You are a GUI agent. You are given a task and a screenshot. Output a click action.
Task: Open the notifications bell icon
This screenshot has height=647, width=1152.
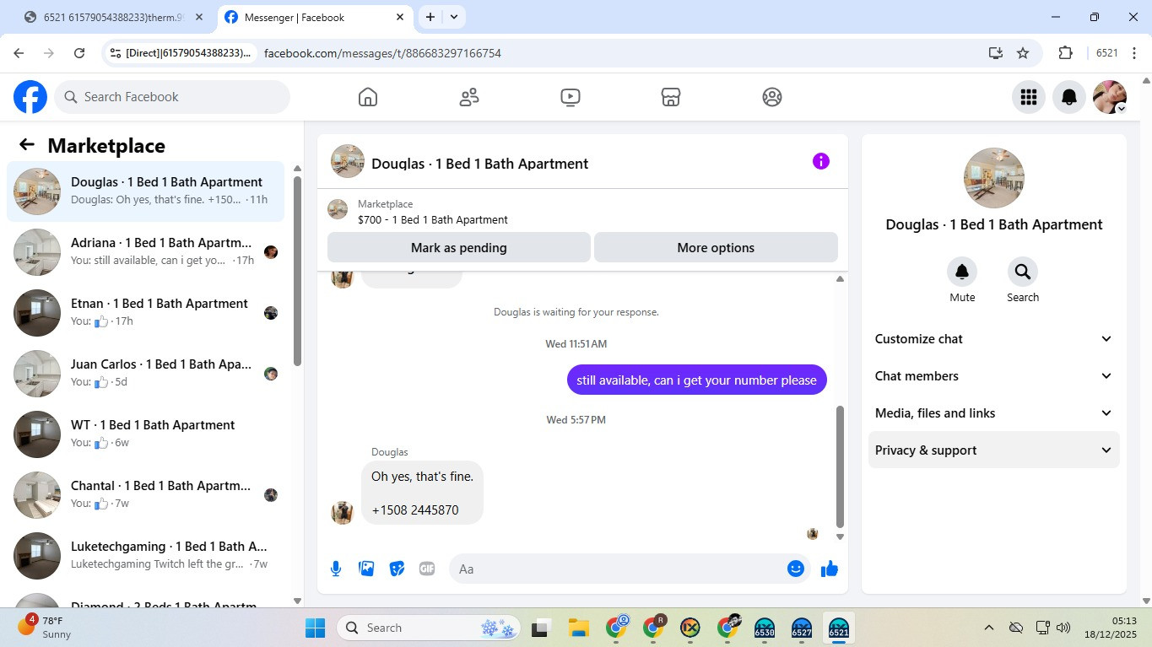click(1069, 97)
